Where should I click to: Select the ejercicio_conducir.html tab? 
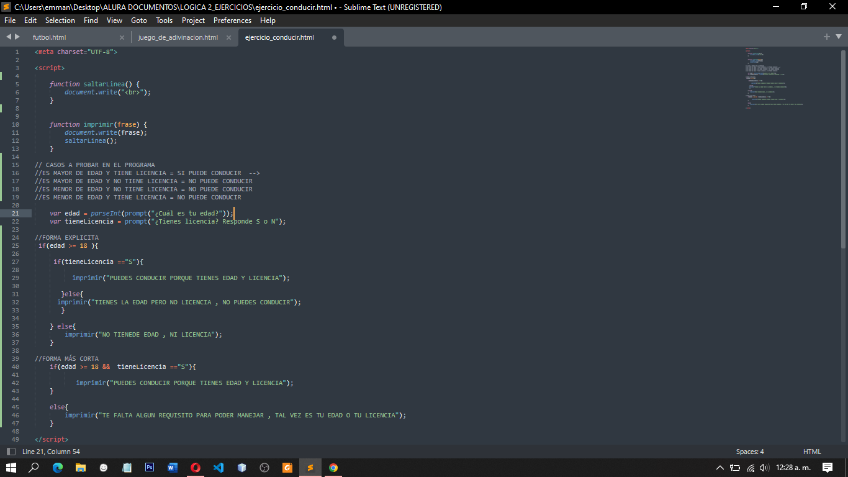tap(279, 37)
